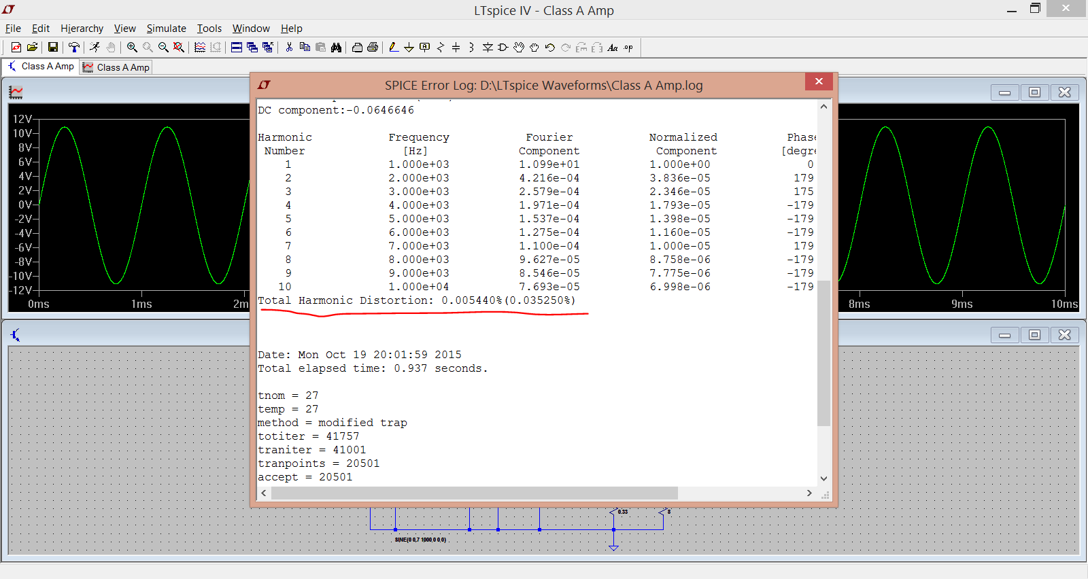Place an Inductor from the toolbar
The width and height of the screenshot is (1088, 579).
[471, 47]
